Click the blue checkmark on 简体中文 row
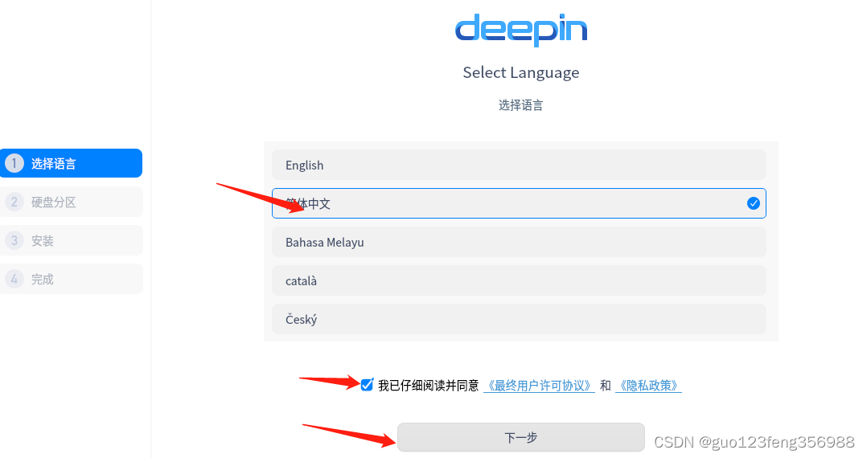 point(753,203)
